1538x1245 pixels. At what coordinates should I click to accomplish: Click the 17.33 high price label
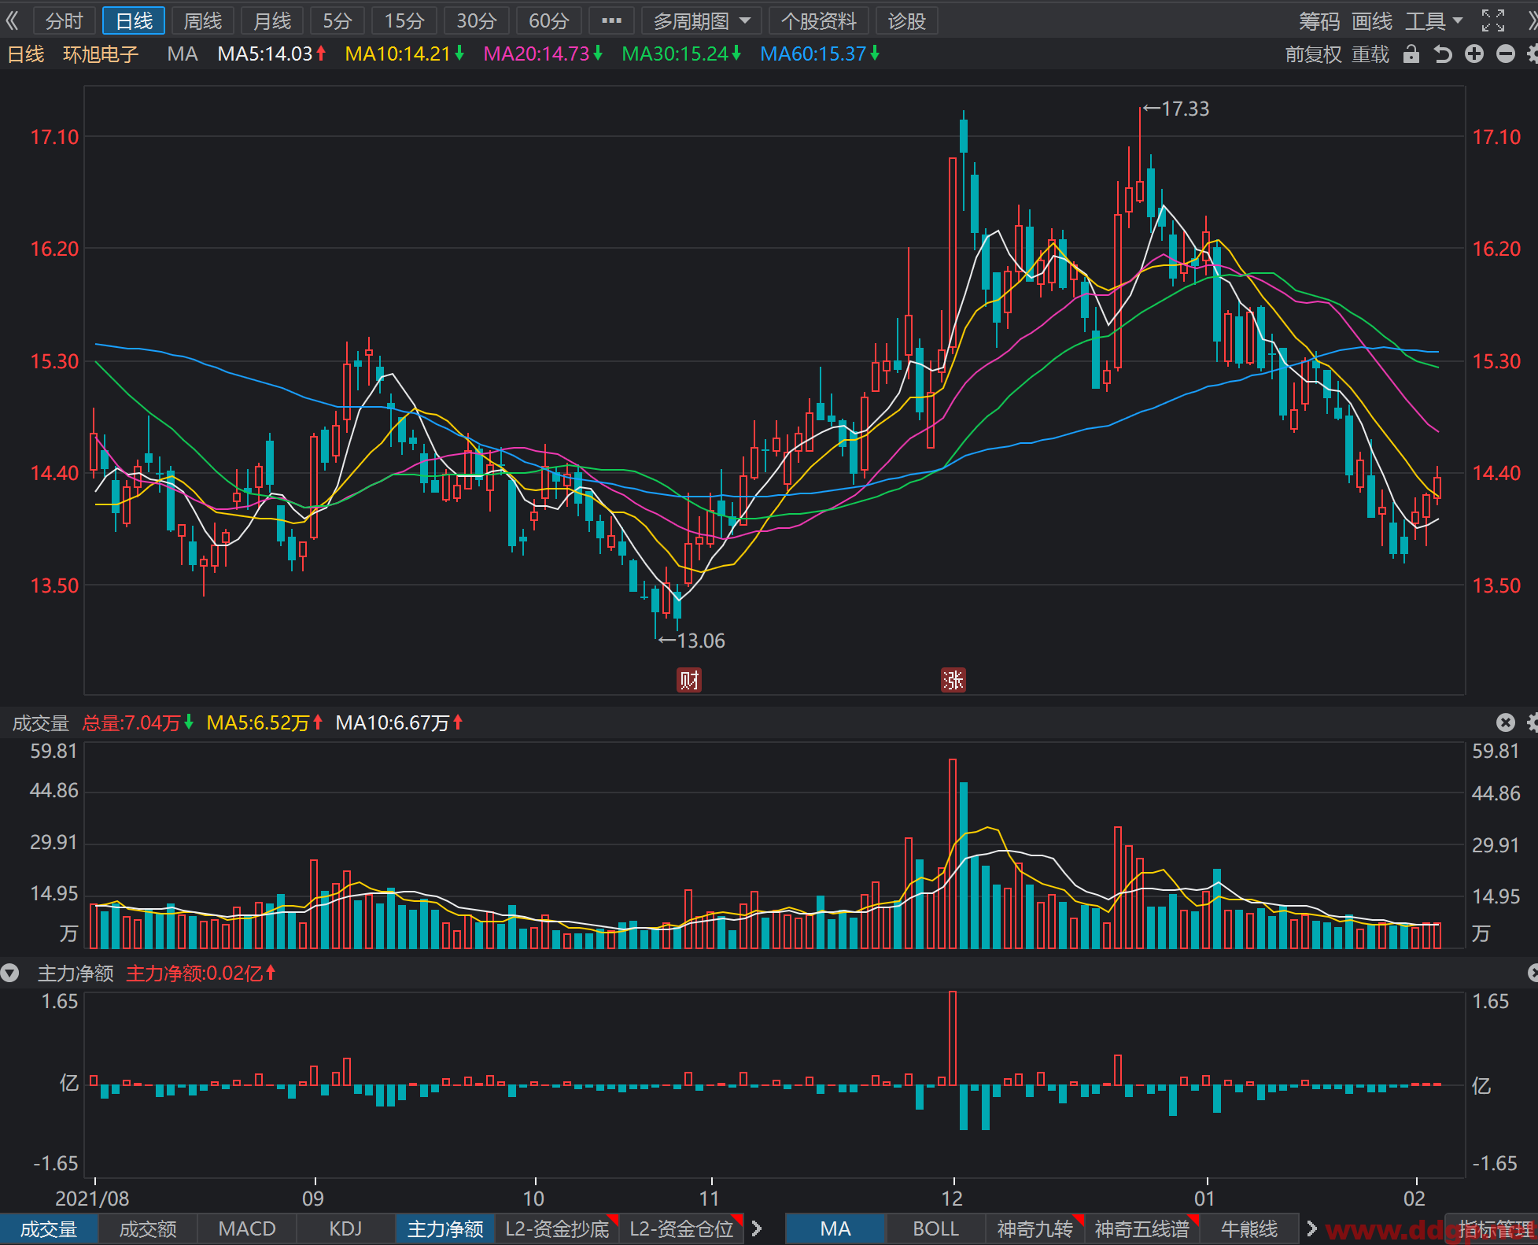tap(1177, 109)
